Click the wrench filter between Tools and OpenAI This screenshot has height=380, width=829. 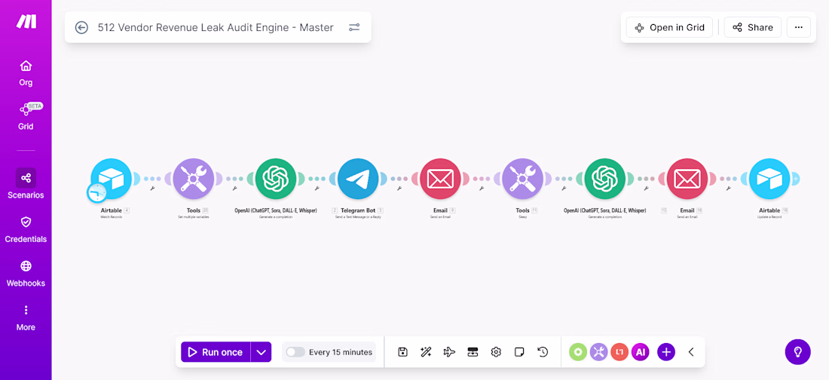coord(234,188)
